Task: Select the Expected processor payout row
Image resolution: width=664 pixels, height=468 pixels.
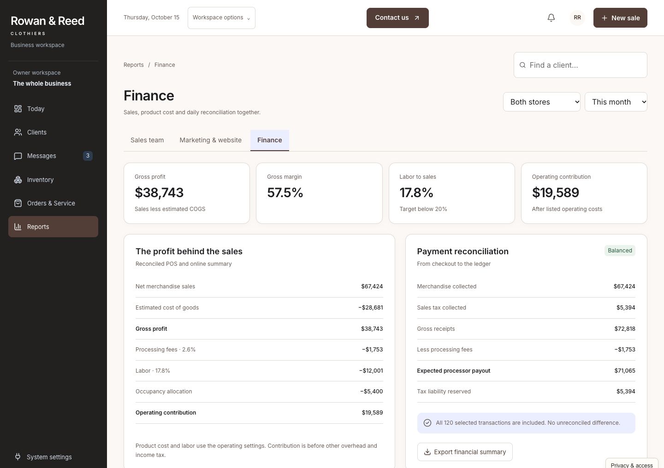Action: click(x=526, y=371)
